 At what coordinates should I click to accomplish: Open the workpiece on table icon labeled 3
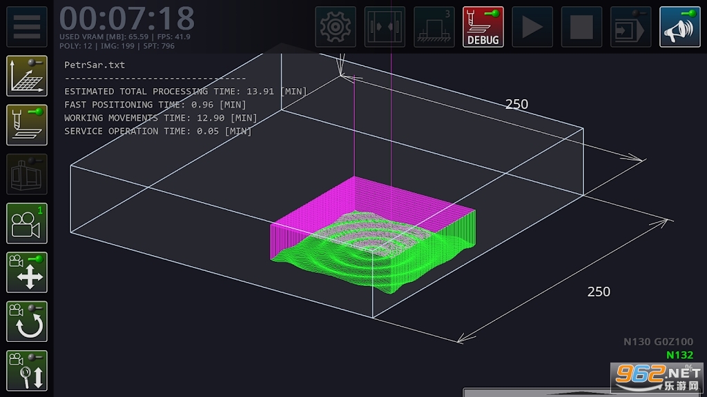[x=434, y=27]
